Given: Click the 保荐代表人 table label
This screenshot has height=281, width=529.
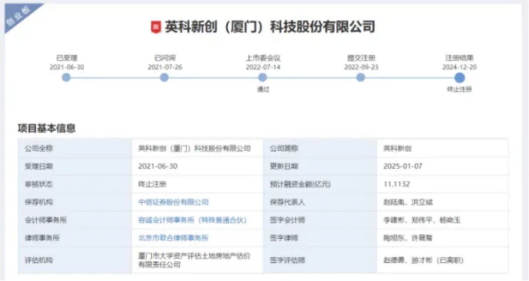Looking at the screenshot, I should tap(288, 202).
